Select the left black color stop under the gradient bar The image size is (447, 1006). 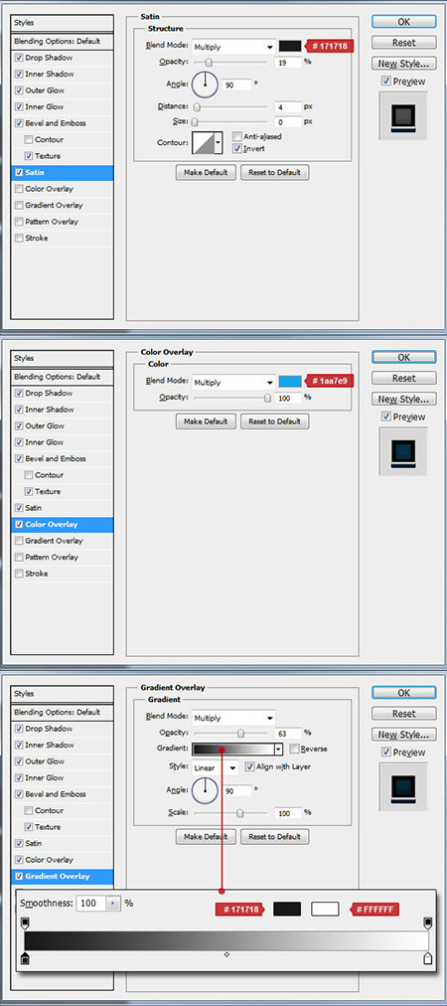pyautogui.click(x=25, y=958)
